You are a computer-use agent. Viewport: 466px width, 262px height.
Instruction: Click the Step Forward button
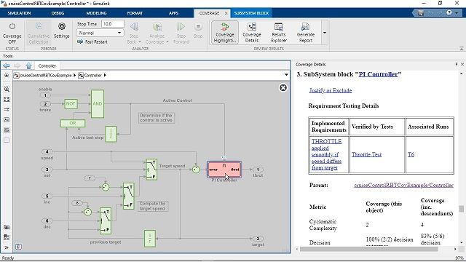tap(181, 33)
